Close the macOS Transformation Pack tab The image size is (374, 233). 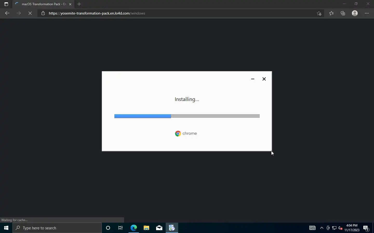(x=70, y=4)
